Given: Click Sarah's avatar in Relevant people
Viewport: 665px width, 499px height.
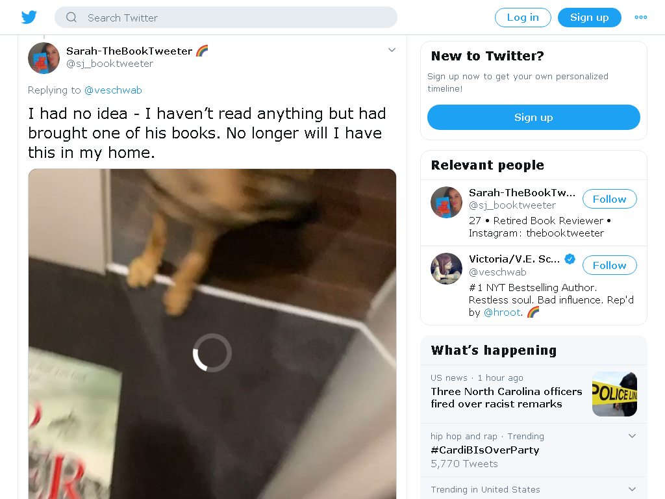Looking at the screenshot, I should pyautogui.click(x=446, y=203).
